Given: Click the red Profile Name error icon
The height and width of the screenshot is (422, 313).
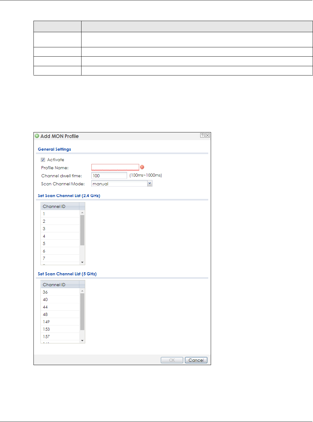Looking at the screenshot, I should point(142,167).
